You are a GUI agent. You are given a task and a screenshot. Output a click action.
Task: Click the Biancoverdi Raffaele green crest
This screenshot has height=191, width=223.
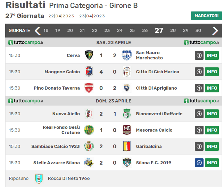(x=126, y=114)
